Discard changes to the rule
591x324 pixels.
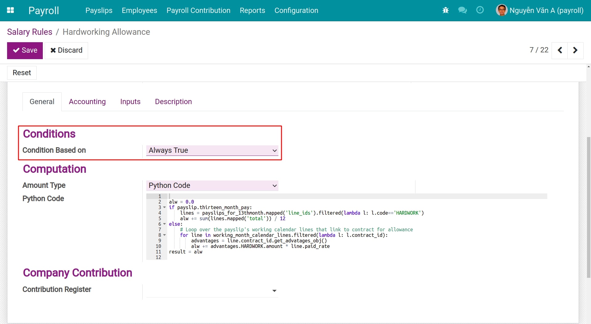tap(66, 51)
